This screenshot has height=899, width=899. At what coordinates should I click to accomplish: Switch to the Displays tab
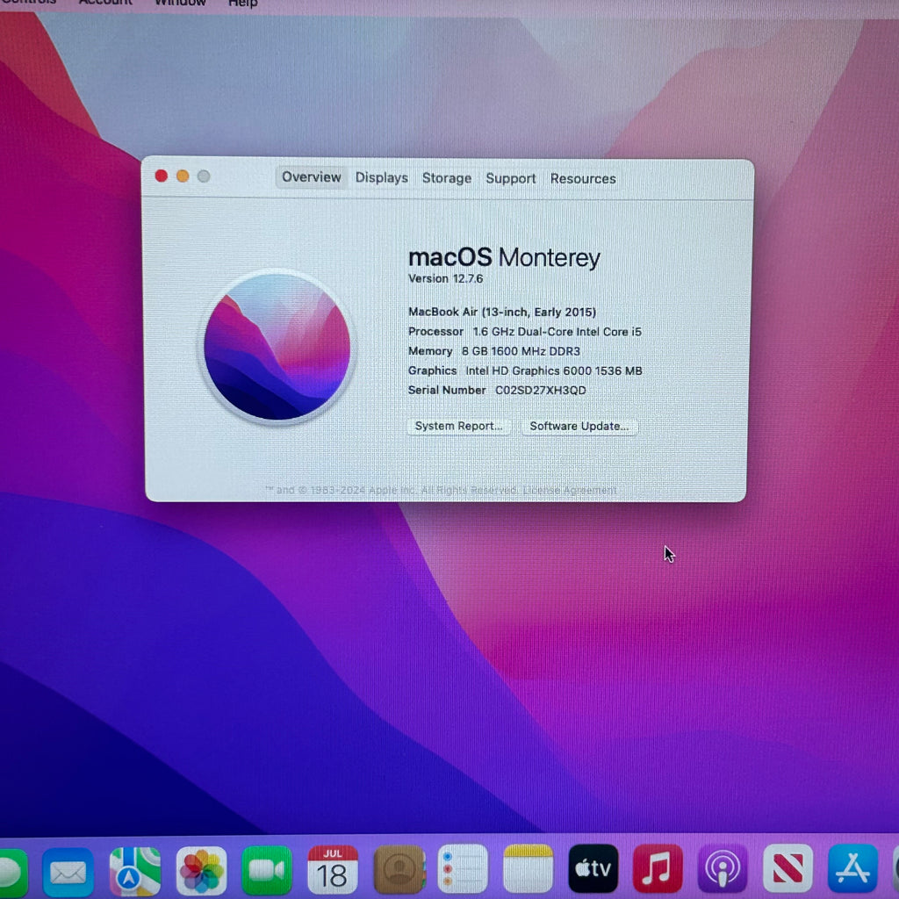coord(381,177)
